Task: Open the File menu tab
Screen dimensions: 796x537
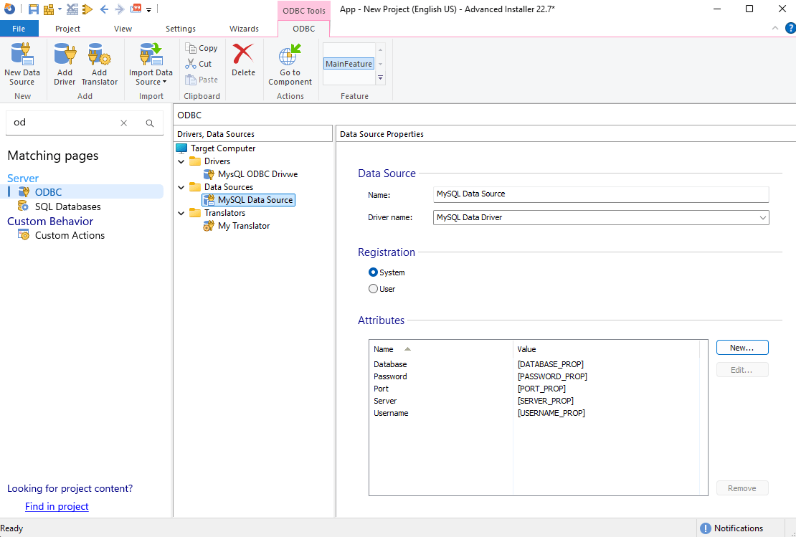Action: (x=19, y=29)
